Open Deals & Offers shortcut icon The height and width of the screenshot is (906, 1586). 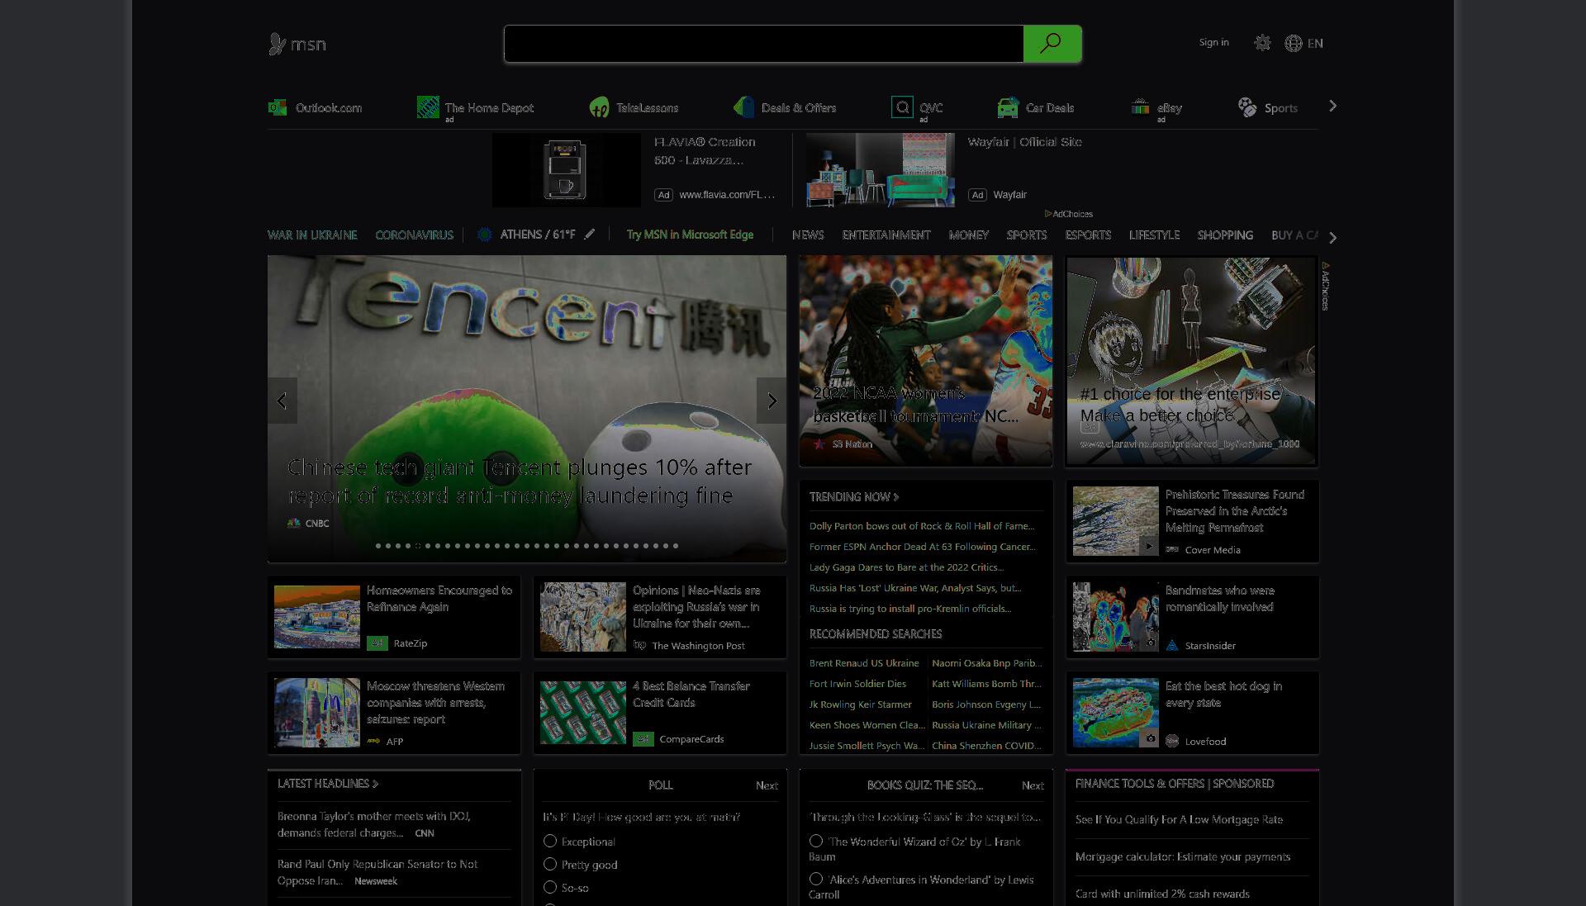point(743,107)
